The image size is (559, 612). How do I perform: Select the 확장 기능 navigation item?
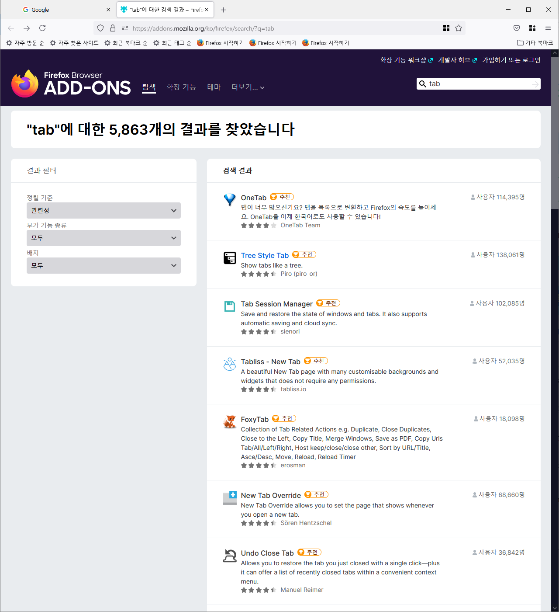point(181,87)
